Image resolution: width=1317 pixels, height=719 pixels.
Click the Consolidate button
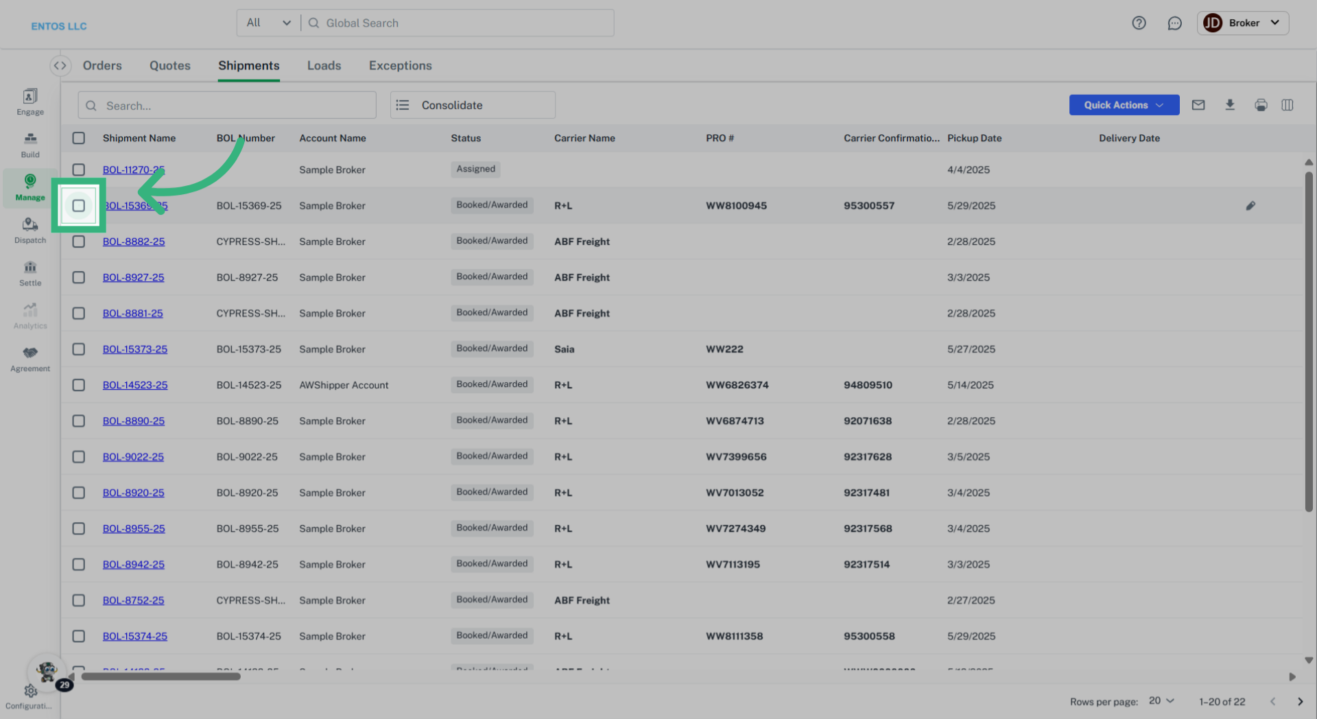472,106
